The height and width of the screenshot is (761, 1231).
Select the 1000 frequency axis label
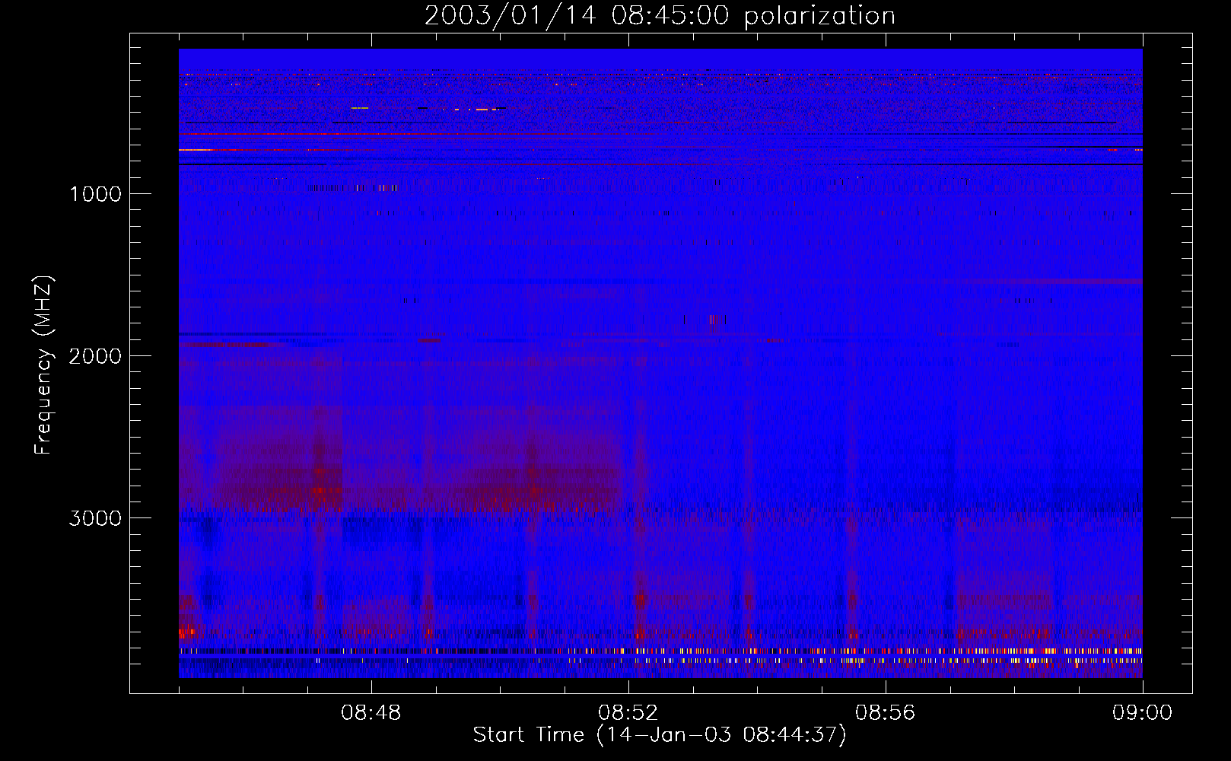tap(95, 194)
